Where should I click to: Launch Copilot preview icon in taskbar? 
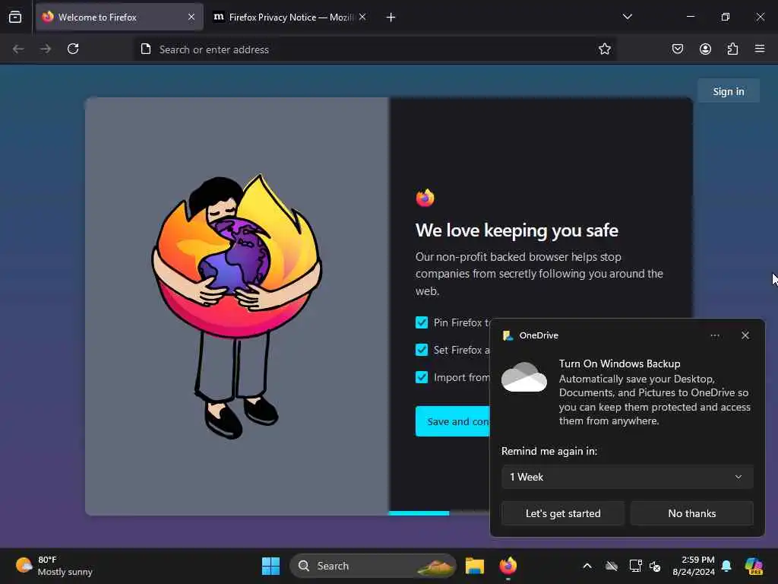click(754, 566)
